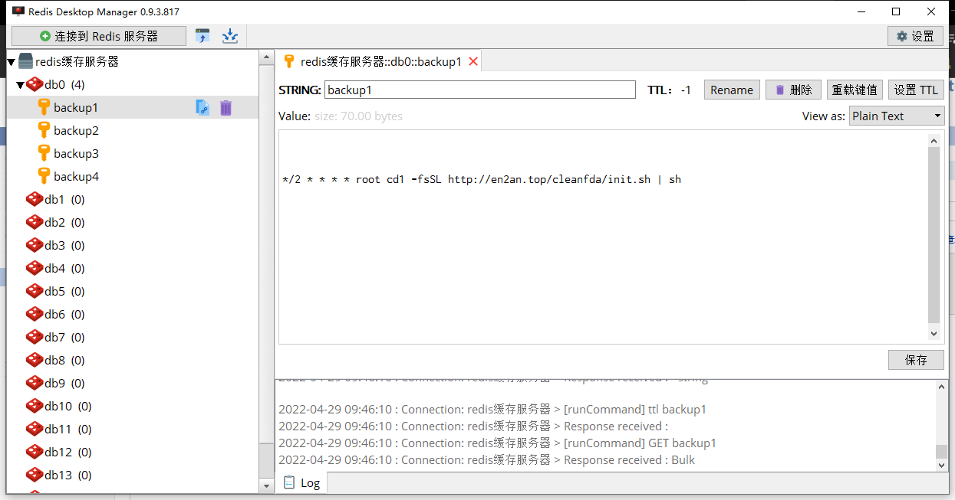955x500 pixels.
Task: Click the Log tab document icon
Action: pyautogui.click(x=289, y=482)
